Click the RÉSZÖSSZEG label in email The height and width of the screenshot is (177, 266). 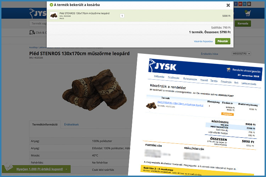tap(220, 122)
